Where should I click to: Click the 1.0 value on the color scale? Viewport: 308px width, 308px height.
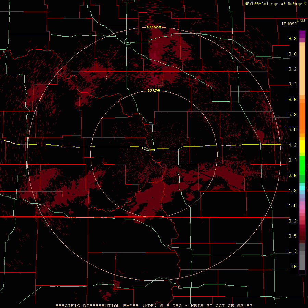pos(293,206)
